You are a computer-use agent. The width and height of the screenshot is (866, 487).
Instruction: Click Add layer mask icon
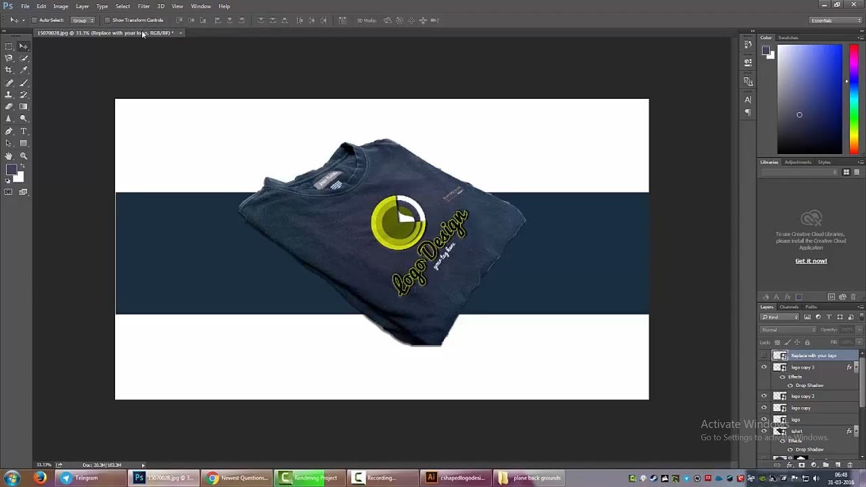tap(801, 465)
